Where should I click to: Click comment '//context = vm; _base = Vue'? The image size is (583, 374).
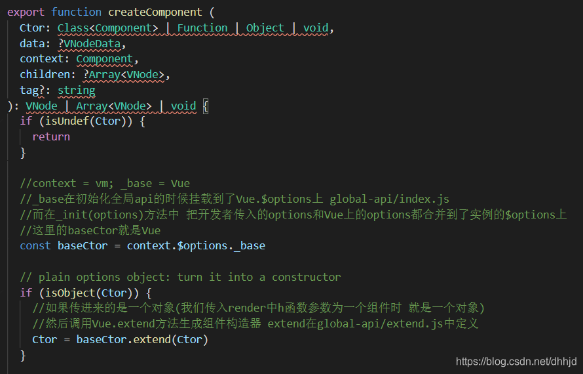pyautogui.click(x=105, y=183)
